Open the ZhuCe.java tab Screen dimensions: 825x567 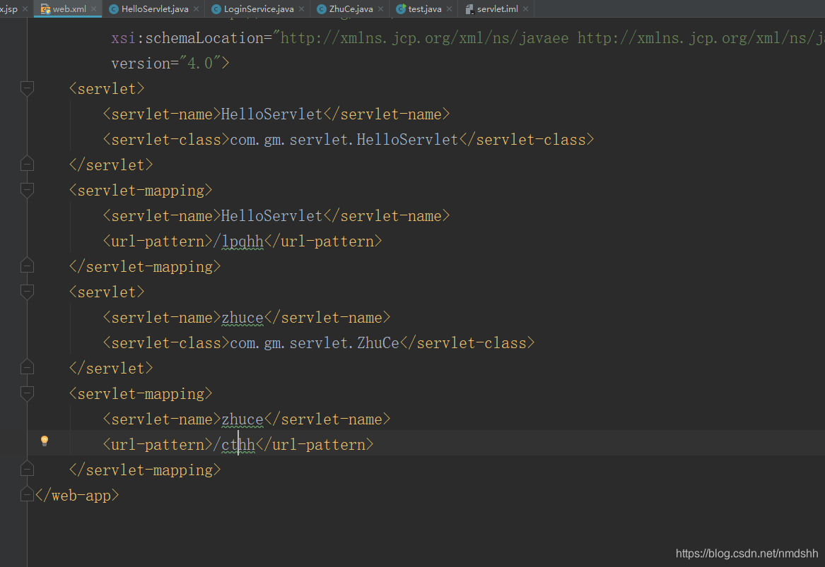351,9
